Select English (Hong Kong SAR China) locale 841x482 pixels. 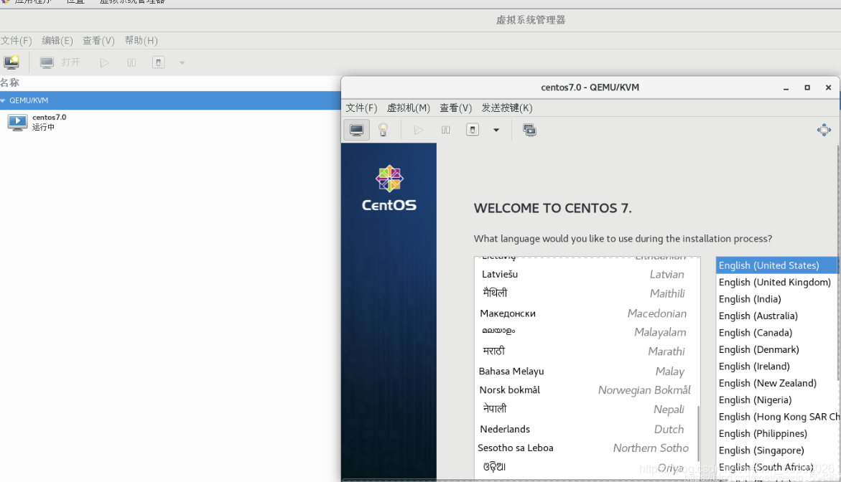[x=776, y=417]
